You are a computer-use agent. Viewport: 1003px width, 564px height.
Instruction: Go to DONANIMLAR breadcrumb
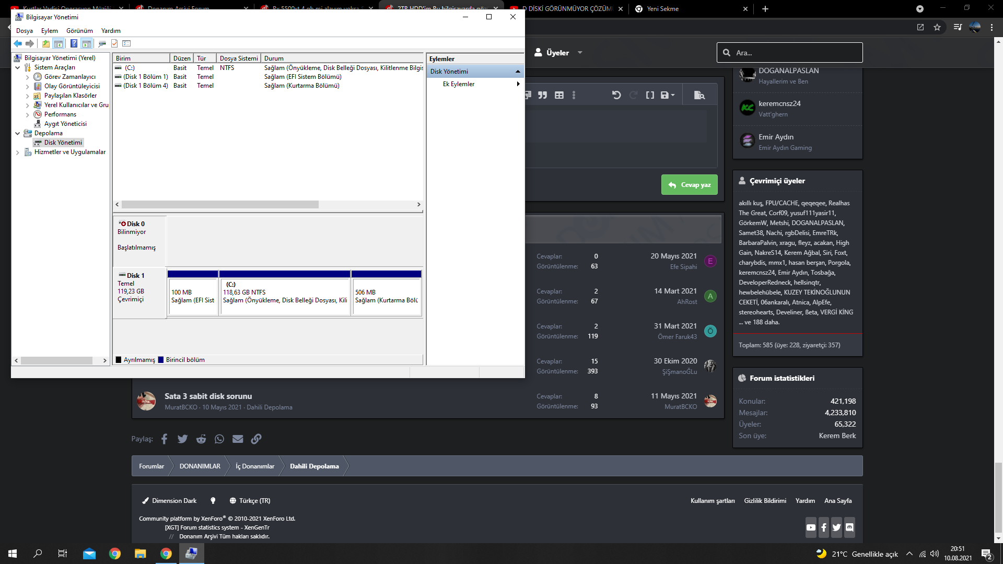[x=200, y=466]
